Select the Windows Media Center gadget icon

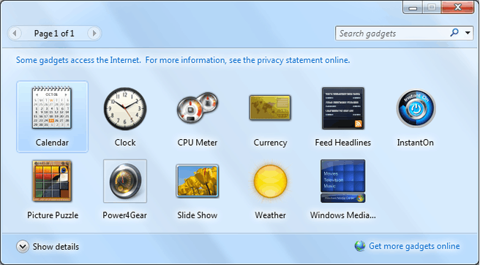(343, 181)
